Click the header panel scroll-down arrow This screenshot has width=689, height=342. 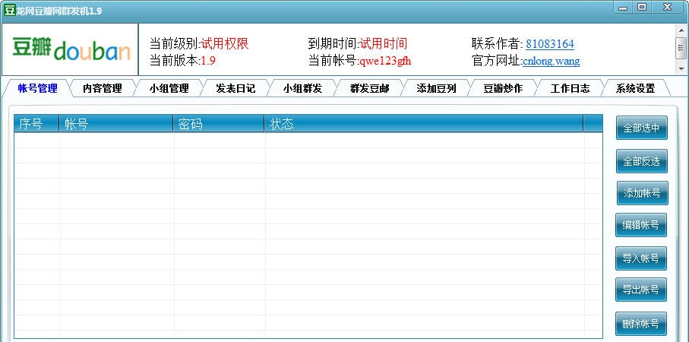(x=681, y=69)
